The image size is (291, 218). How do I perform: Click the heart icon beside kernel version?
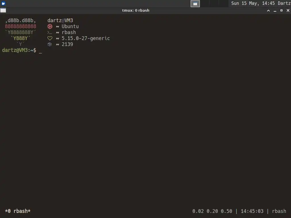(50, 38)
